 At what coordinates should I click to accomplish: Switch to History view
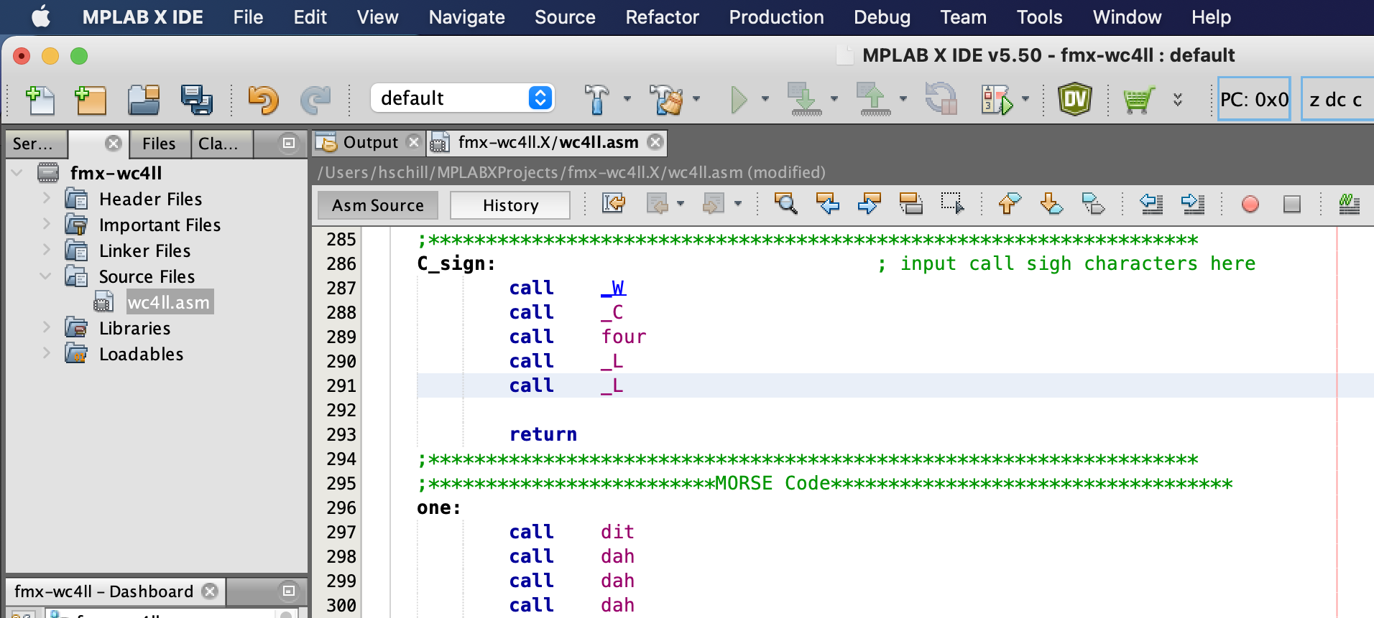pyautogui.click(x=510, y=206)
